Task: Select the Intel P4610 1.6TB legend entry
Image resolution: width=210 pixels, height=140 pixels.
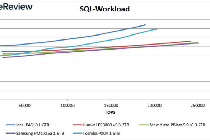Action: coord(27,125)
